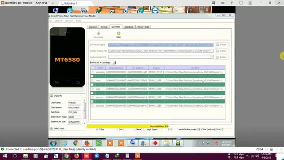
Task: Click the Chip Info scrollbar up arrow
Action: coord(84,101)
